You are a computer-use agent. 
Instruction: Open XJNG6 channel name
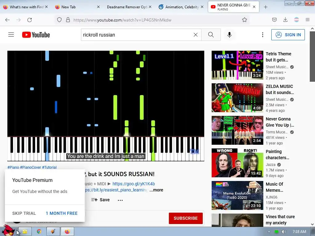coord(271,197)
